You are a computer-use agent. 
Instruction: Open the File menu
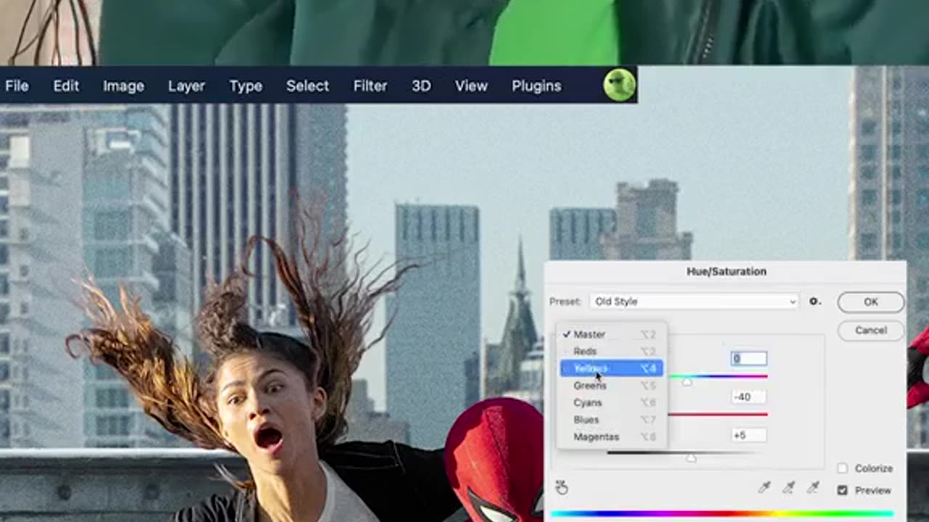click(17, 86)
